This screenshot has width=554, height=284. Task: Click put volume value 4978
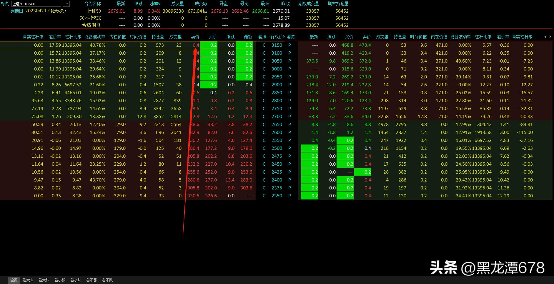(383, 125)
